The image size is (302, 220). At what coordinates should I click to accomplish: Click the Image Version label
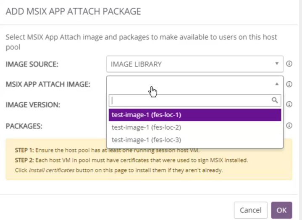33,105
